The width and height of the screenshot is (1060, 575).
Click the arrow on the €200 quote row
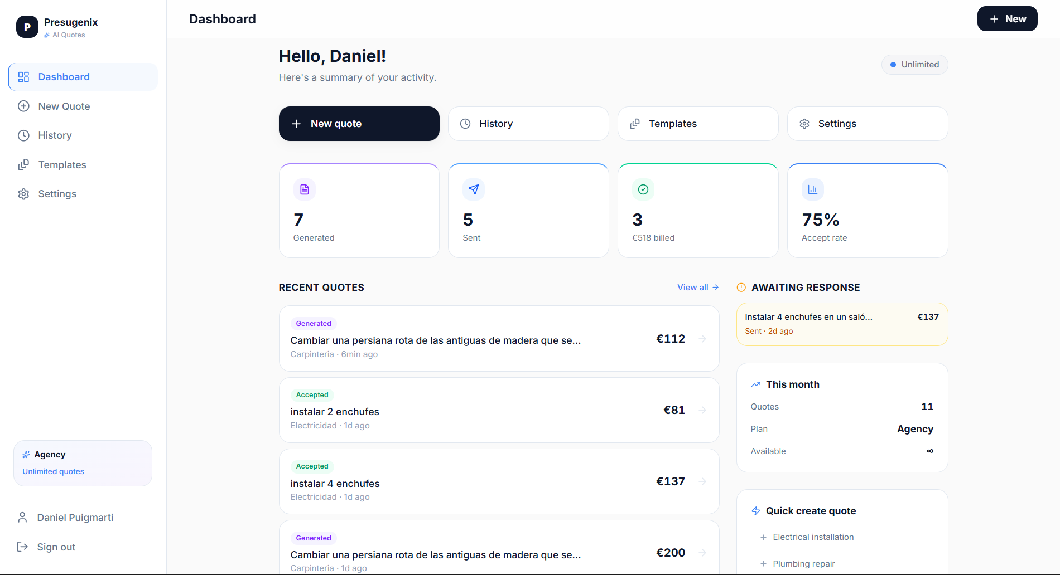(x=702, y=553)
